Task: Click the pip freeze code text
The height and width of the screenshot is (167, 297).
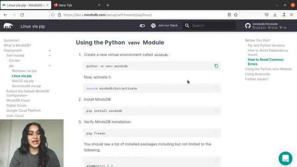Action: 96,133
